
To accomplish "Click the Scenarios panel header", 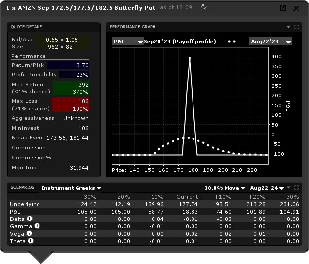I will 23,188.
